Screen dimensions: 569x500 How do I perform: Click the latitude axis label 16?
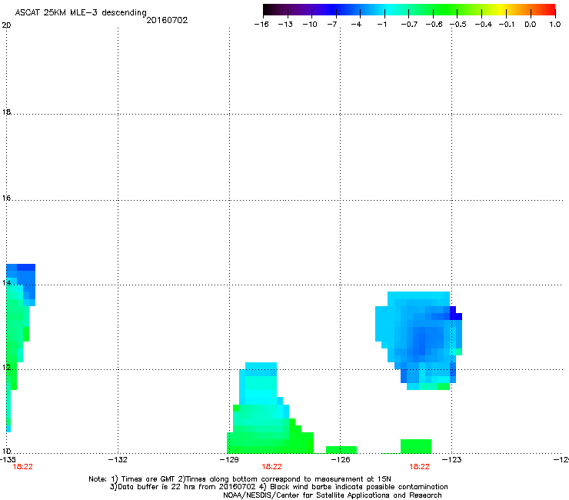[x=6, y=198]
